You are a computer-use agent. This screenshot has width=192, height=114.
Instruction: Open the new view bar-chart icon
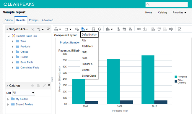(108, 29)
